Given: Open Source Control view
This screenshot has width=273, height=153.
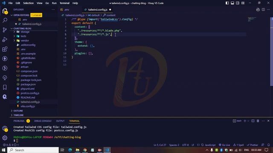Looking at the screenshot, I should click(x=5, y=30).
